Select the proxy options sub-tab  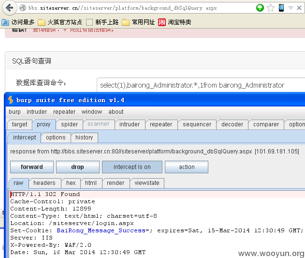point(56,138)
